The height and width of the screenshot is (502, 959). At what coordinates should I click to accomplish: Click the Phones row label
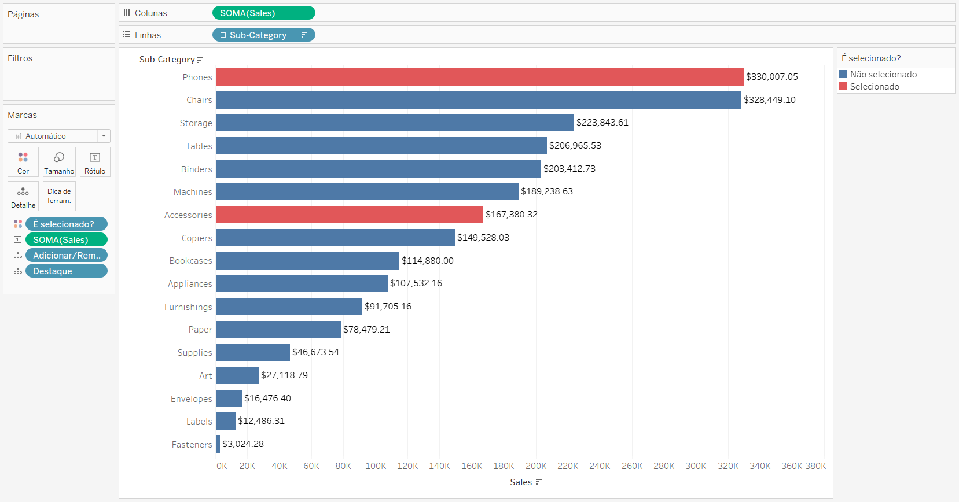coord(197,77)
